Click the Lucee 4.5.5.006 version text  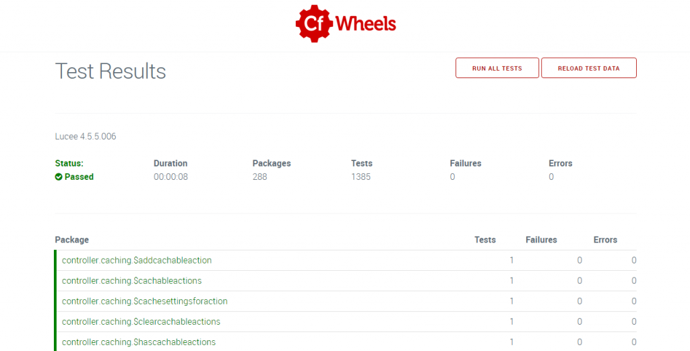coord(86,136)
